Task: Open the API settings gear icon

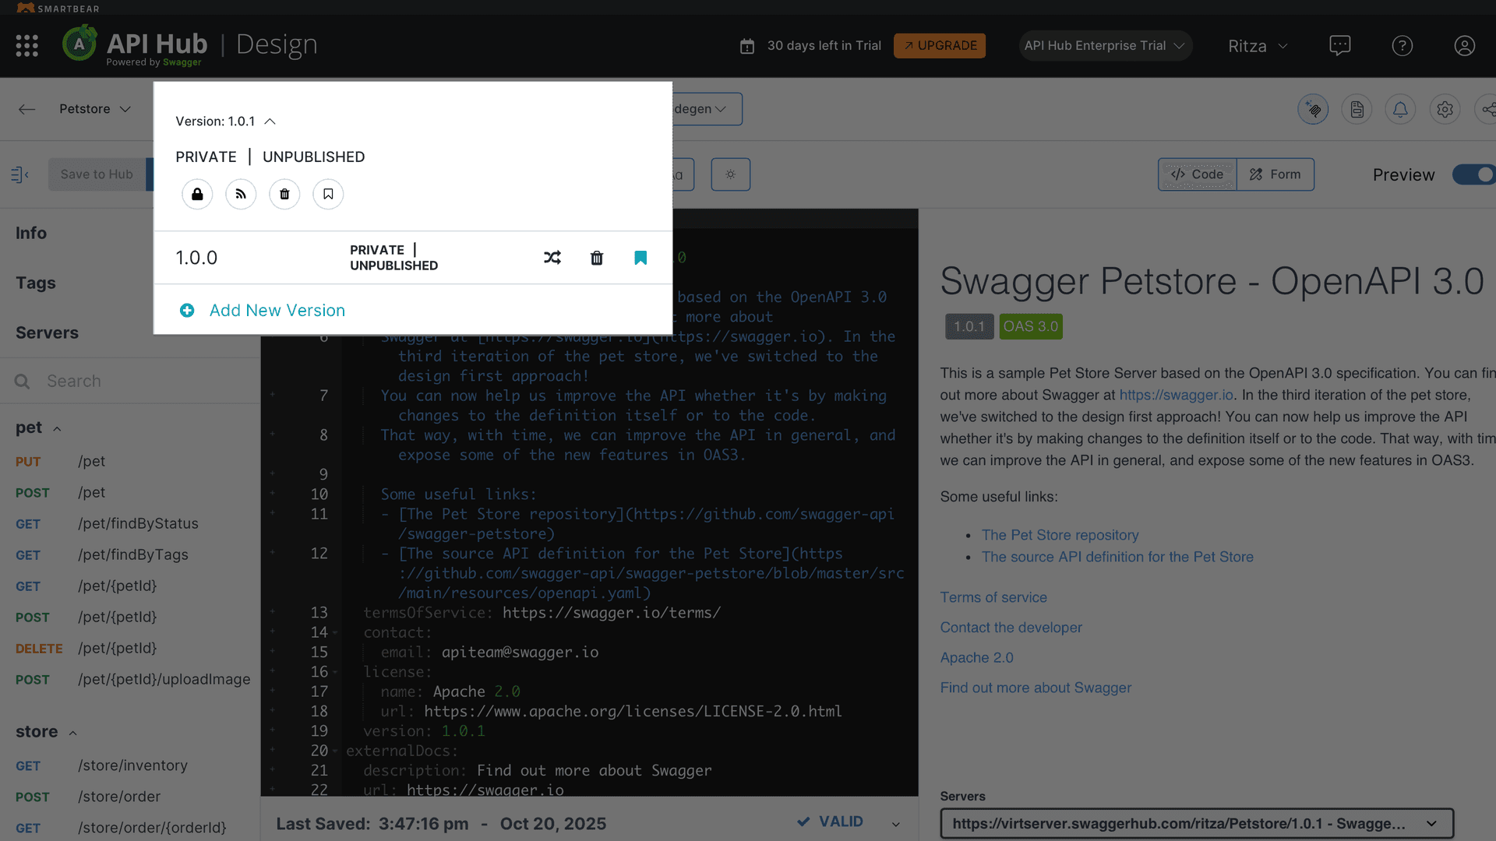Action: (1445, 109)
